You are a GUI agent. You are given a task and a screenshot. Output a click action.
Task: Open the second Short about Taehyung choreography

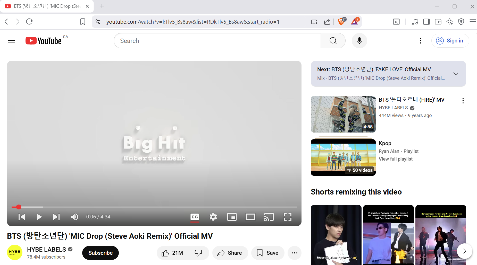point(388,235)
